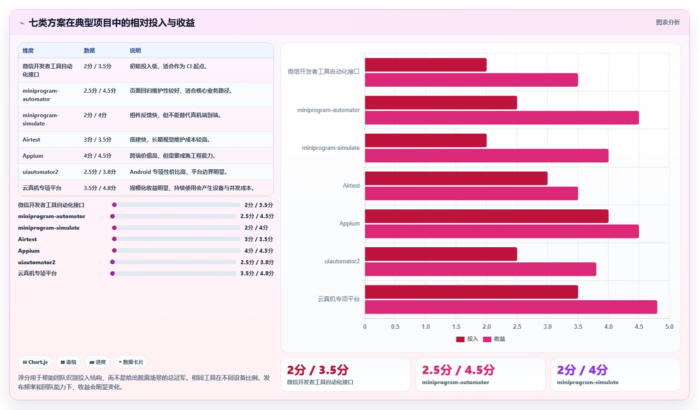The image size is (699, 410).
Task: Click the 数据 column header
Action: 89,51
